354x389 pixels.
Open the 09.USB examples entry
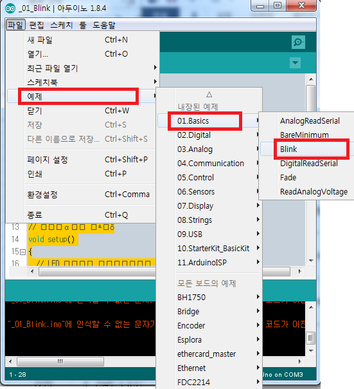pos(209,234)
